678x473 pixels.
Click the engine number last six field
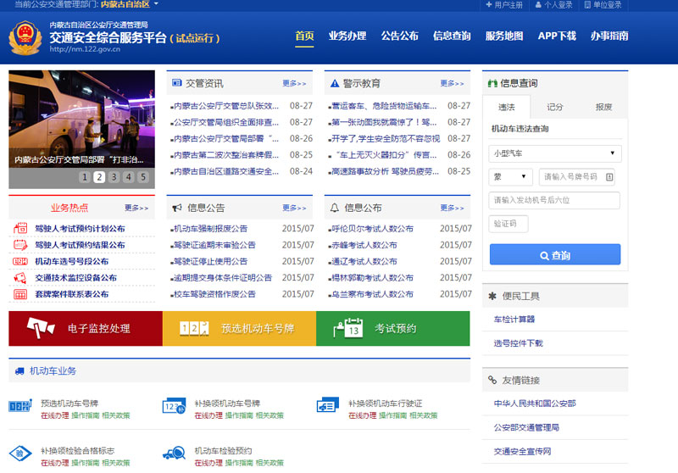(x=554, y=200)
